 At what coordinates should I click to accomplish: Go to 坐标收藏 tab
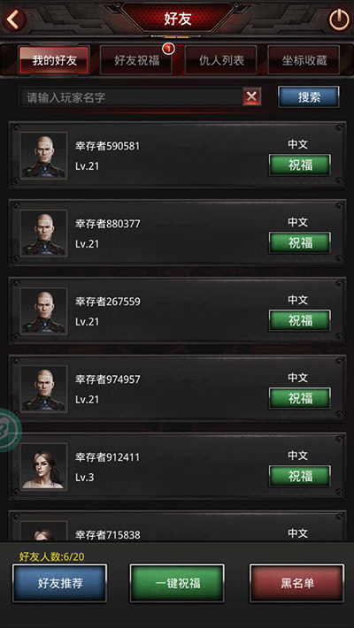(x=304, y=60)
